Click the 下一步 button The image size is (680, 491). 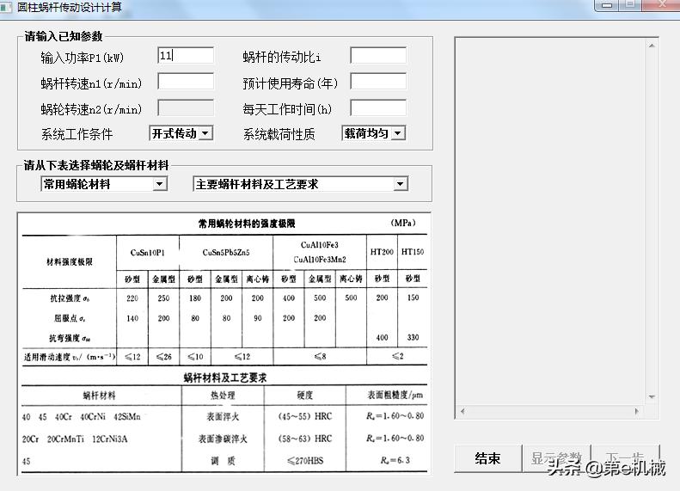coord(625,458)
